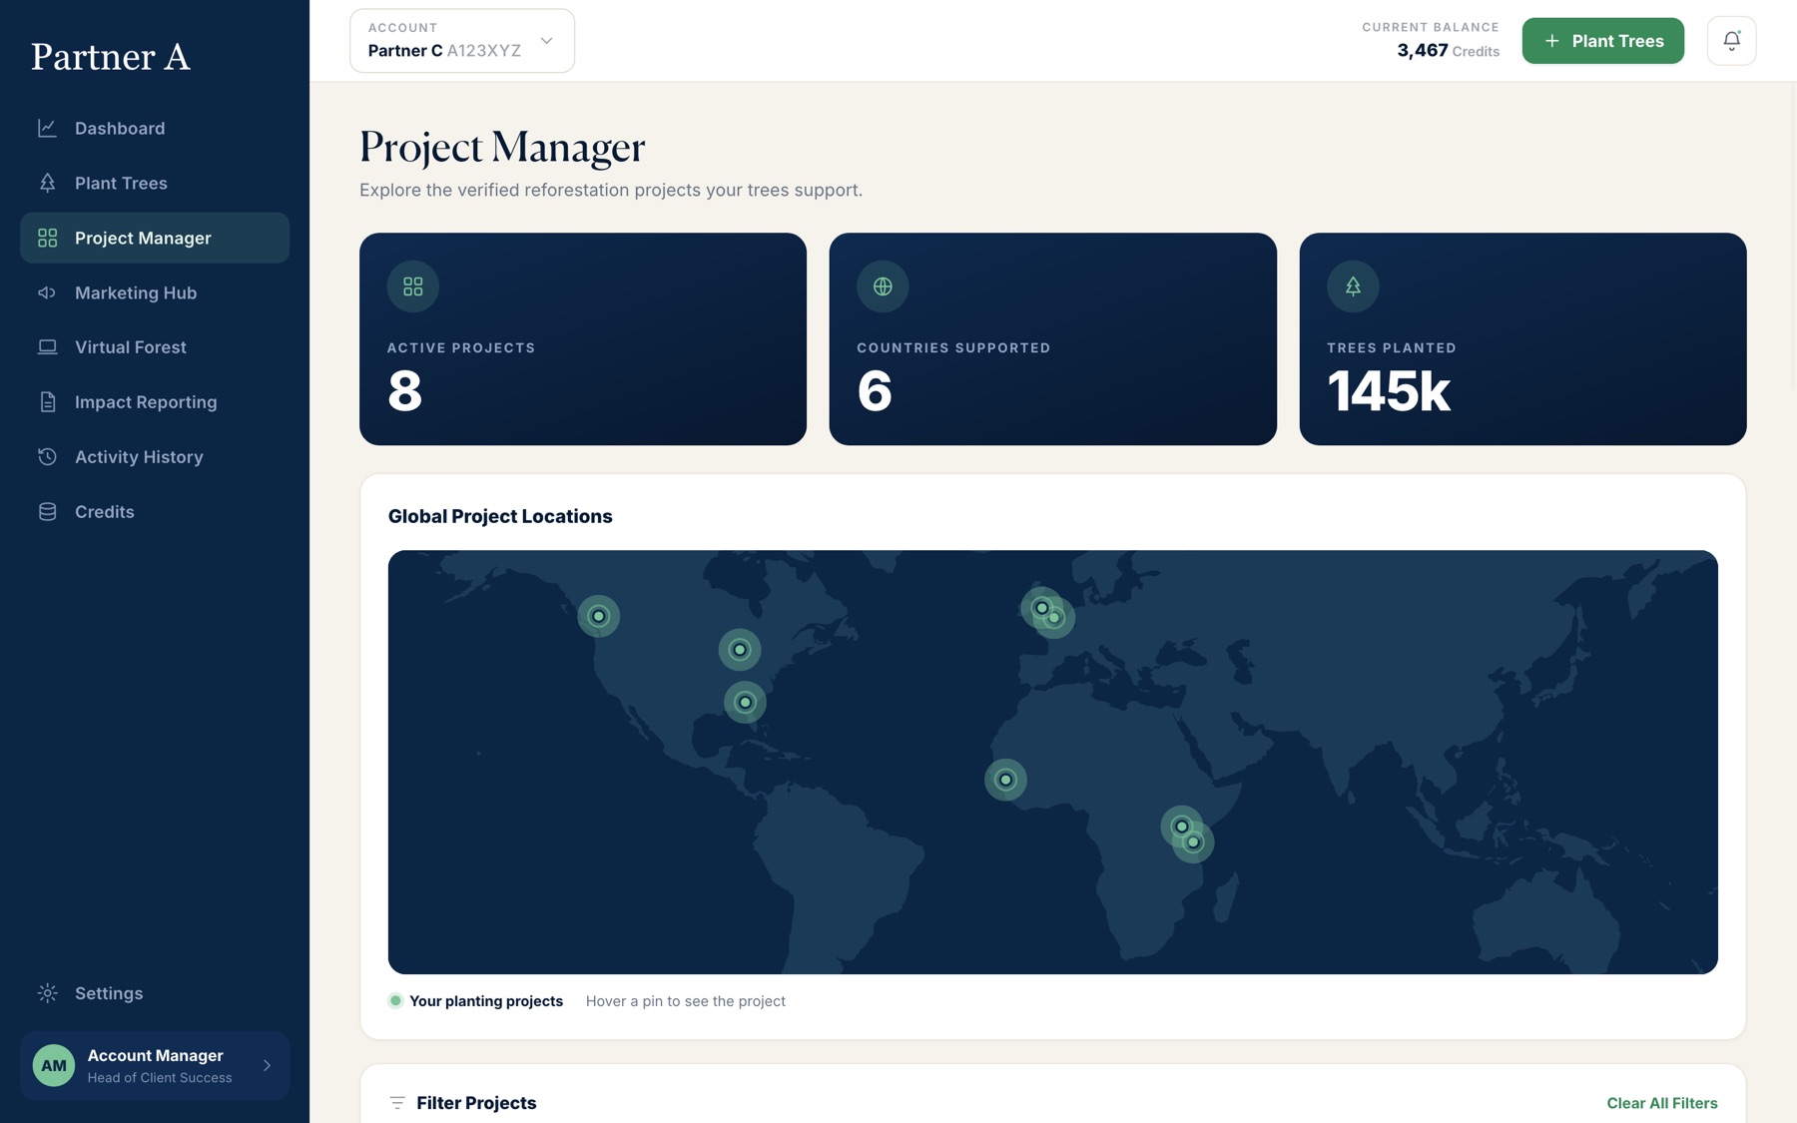Click the globe icon on Countries Supported card

click(883, 286)
